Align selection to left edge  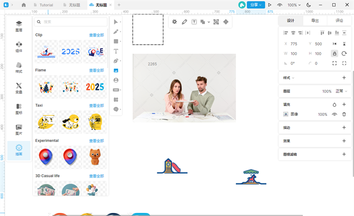(285, 33)
